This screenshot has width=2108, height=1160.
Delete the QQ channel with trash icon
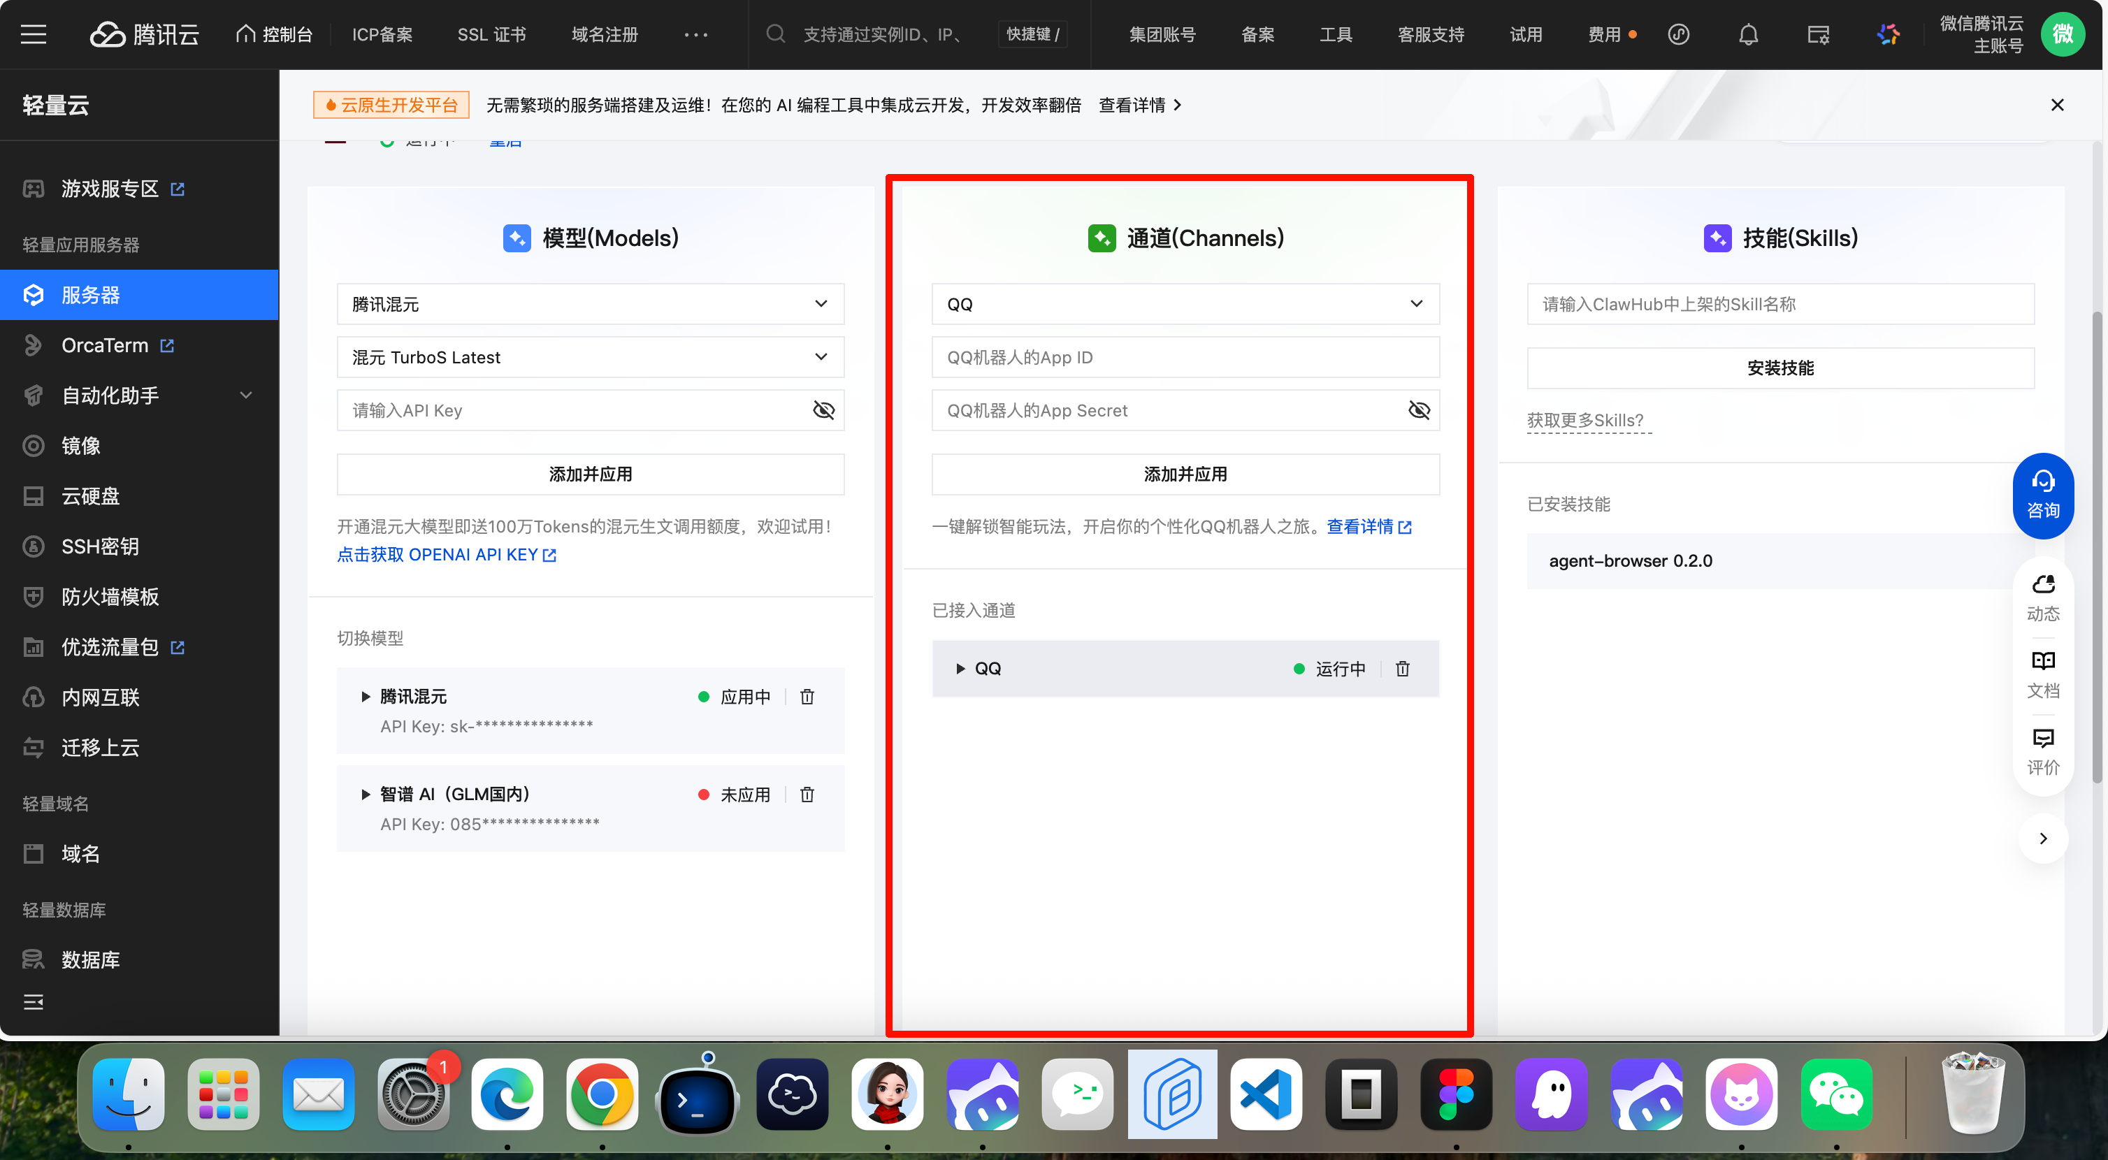(x=1403, y=668)
